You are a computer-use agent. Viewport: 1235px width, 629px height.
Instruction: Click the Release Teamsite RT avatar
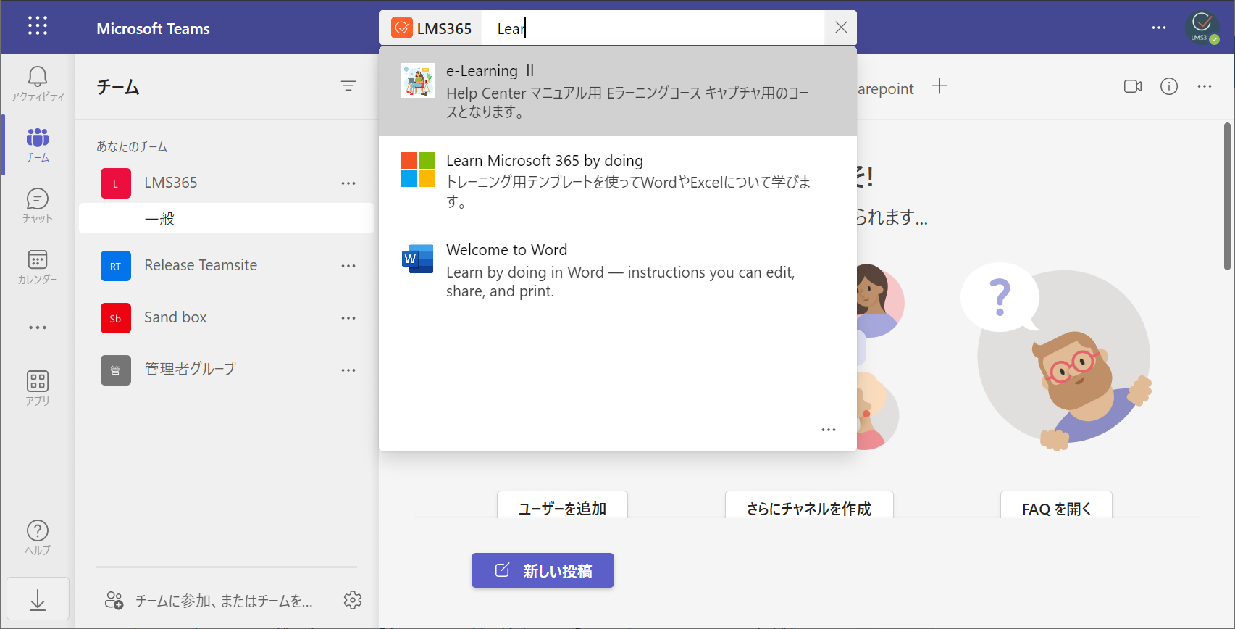(x=116, y=266)
